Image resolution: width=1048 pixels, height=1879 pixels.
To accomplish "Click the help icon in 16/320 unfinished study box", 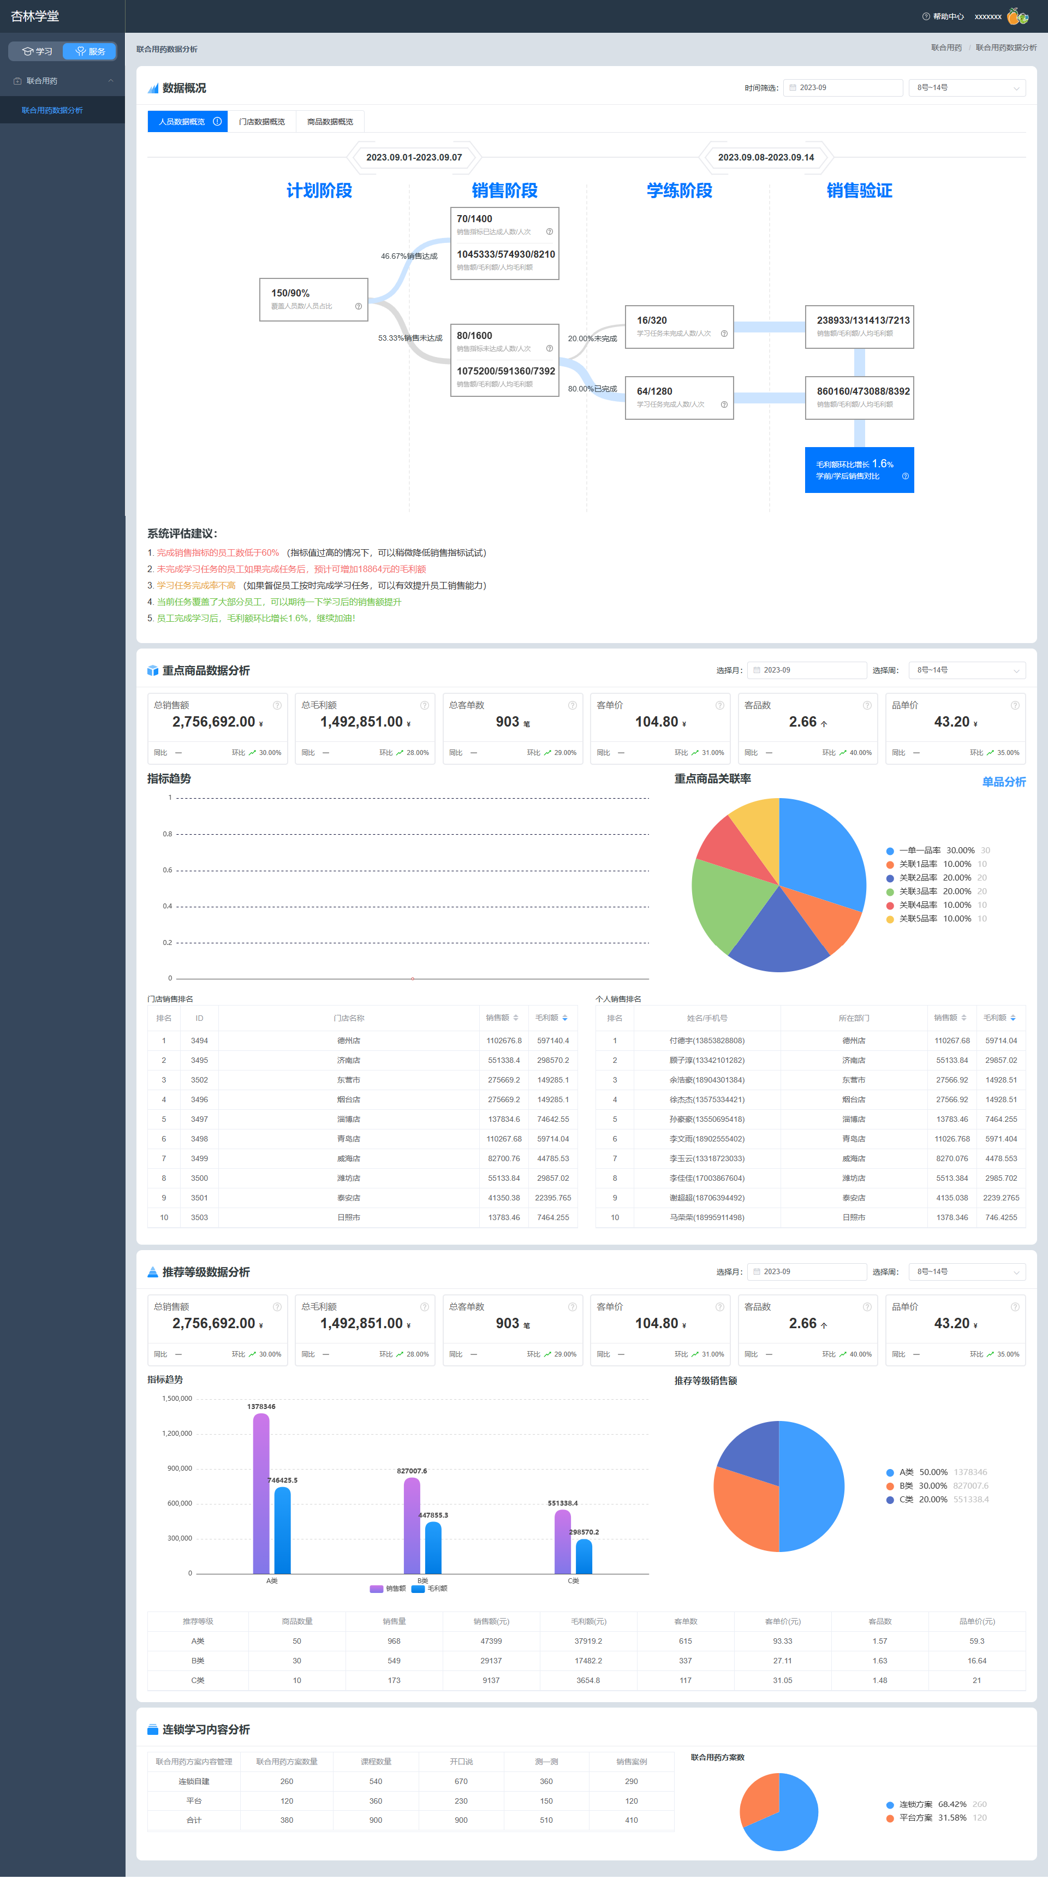I will coord(724,334).
